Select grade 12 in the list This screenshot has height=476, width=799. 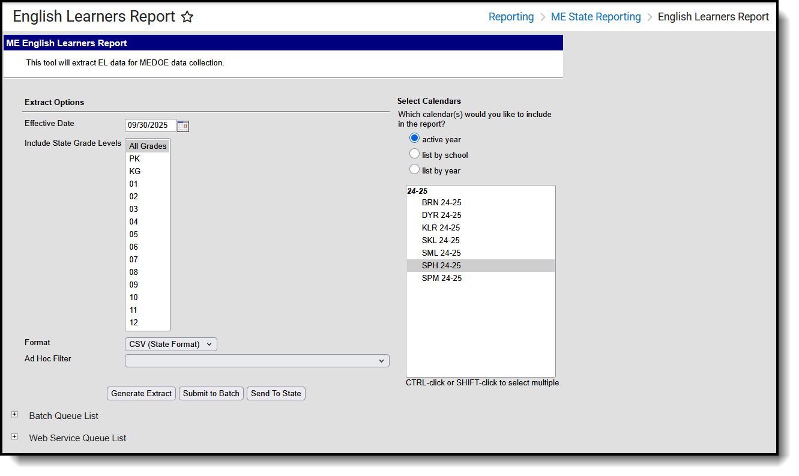[148, 322]
